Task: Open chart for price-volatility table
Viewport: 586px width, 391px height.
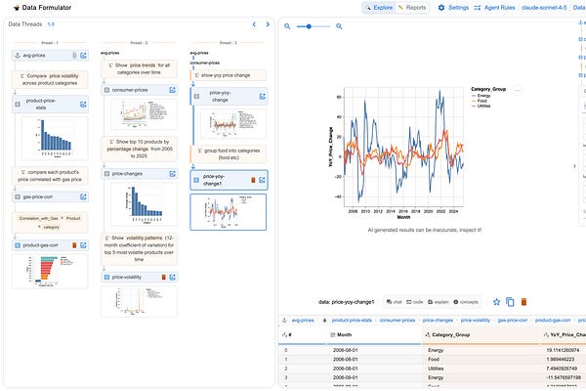Action: coord(172,278)
